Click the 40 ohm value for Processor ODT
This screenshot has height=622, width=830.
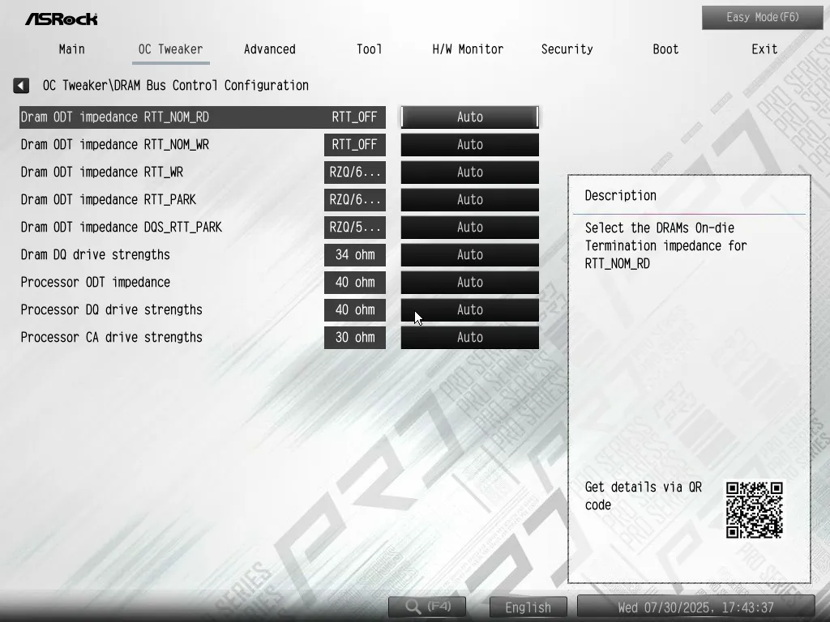pos(355,282)
